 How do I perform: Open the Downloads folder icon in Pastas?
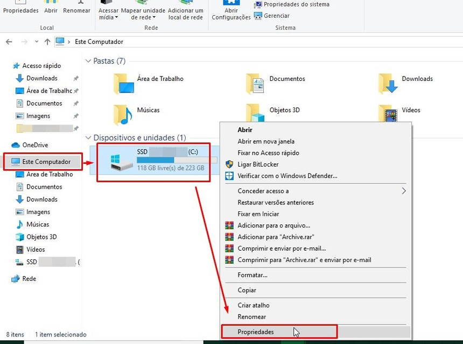(388, 83)
